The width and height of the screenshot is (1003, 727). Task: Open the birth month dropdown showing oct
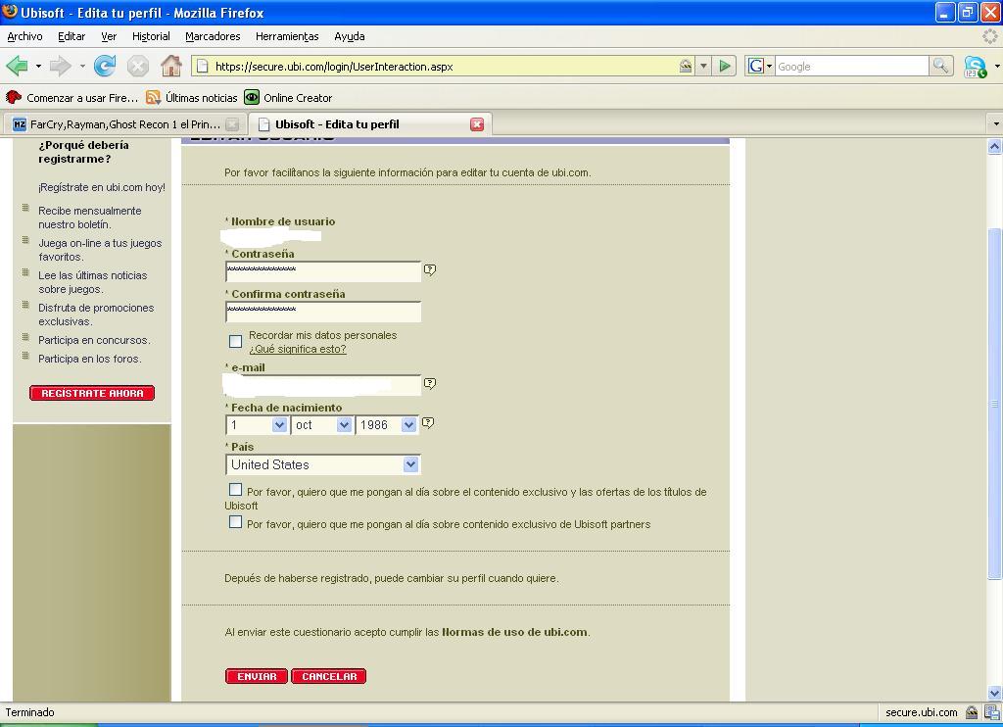(x=321, y=425)
